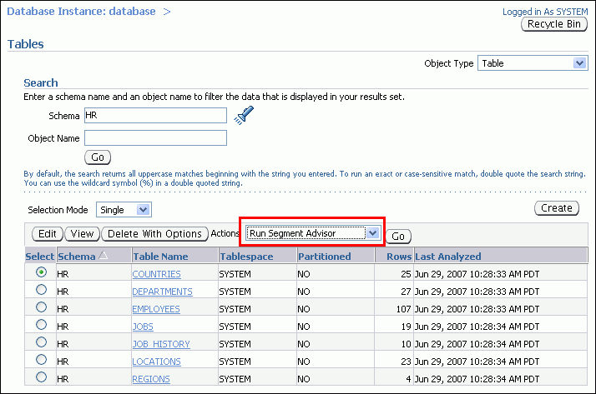Image resolution: width=596 pixels, height=394 pixels.
Task: Open the Actions dropdown showing Run Segment Advisor
Action: tap(314, 233)
